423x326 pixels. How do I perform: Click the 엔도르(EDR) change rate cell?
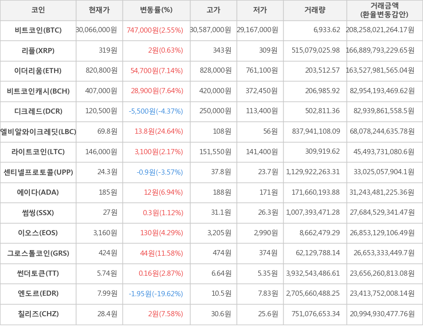[x=156, y=294]
